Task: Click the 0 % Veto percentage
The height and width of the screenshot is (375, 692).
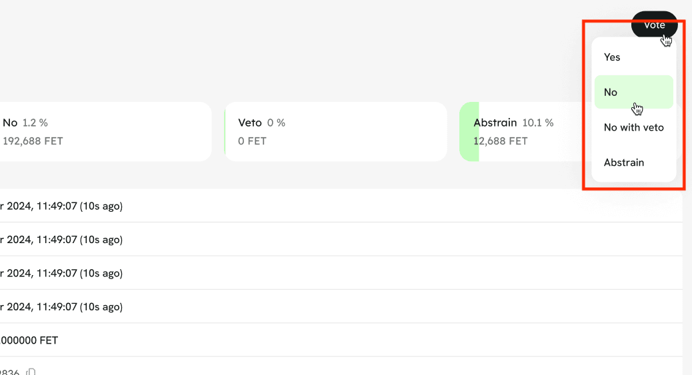Action: 276,123
